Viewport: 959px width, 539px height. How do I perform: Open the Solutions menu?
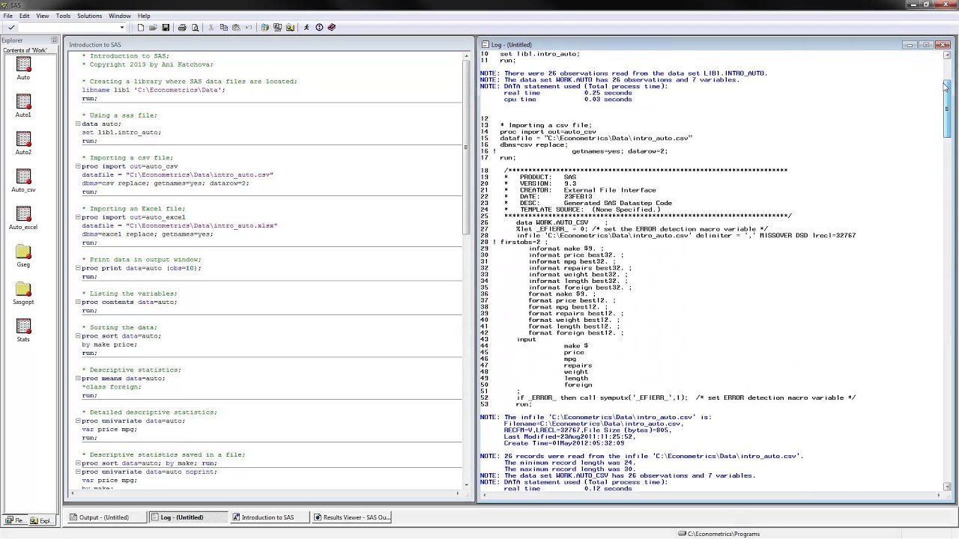(x=89, y=16)
